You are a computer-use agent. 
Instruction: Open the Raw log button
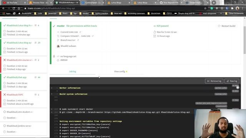click(x=232, y=81)
